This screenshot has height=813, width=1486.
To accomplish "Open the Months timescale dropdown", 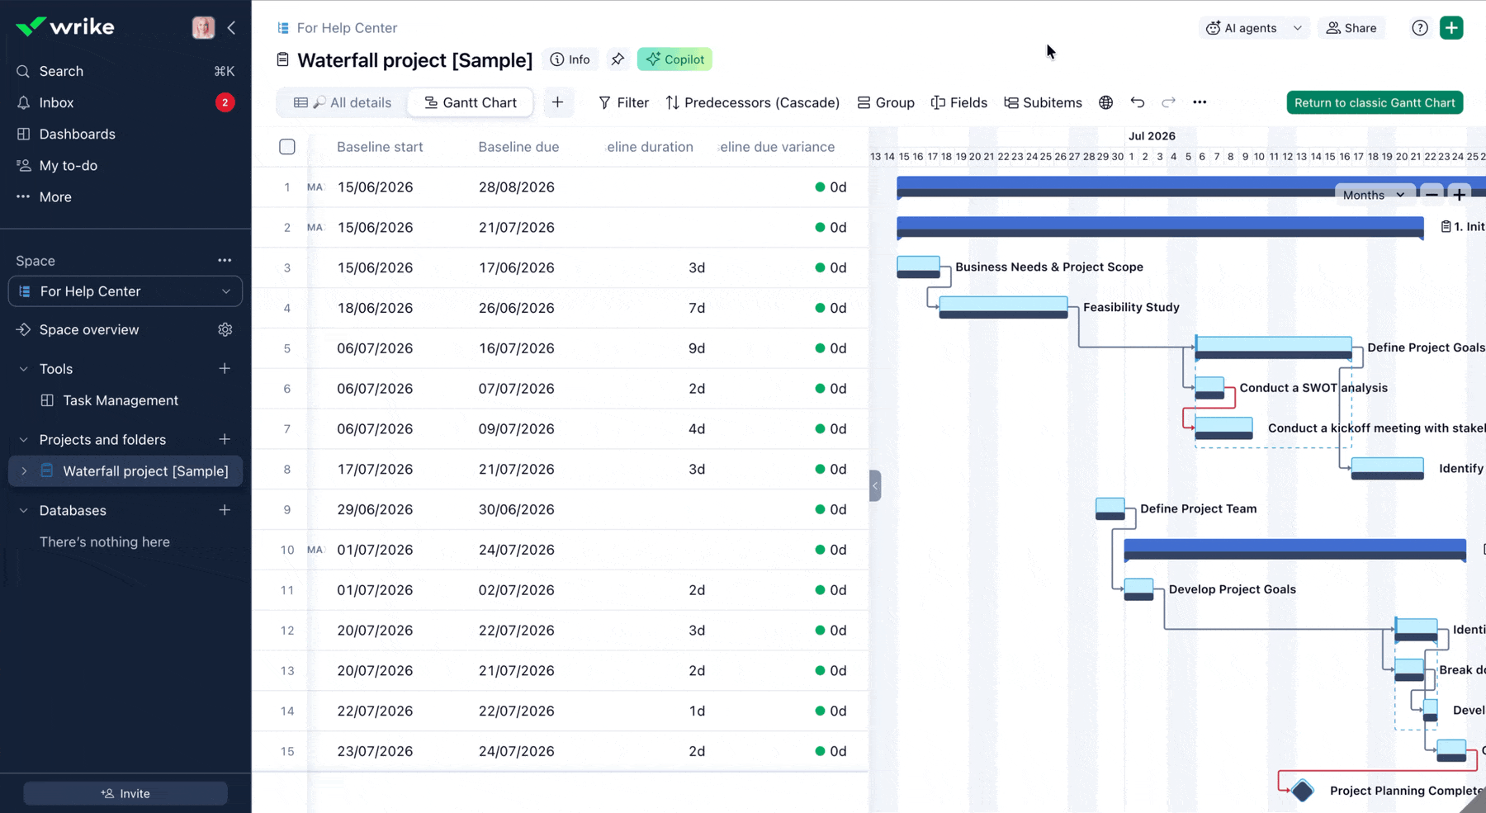I will pos(1374,195).
